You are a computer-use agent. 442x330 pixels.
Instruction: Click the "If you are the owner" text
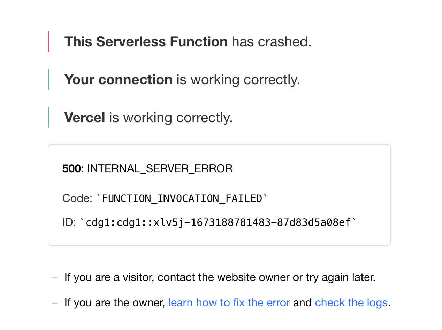[115, 302]
